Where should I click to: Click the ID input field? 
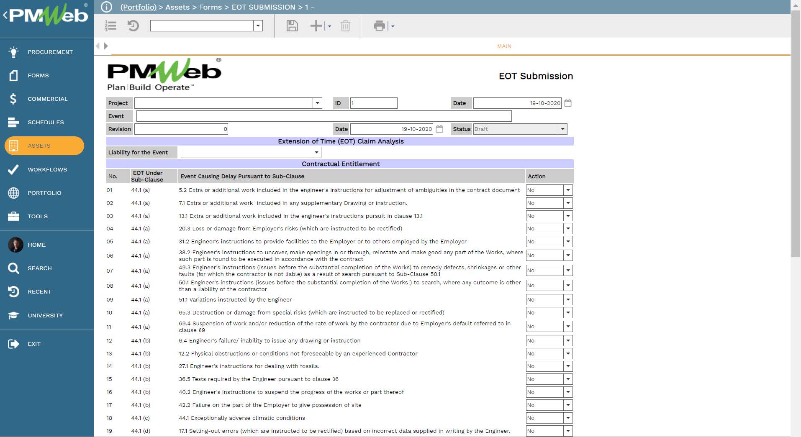click(x=374, y=103)
